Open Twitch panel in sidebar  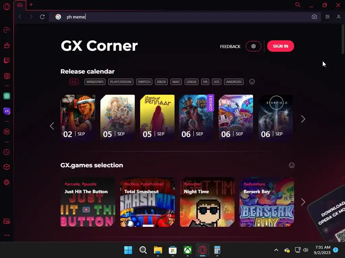[7, 60]
